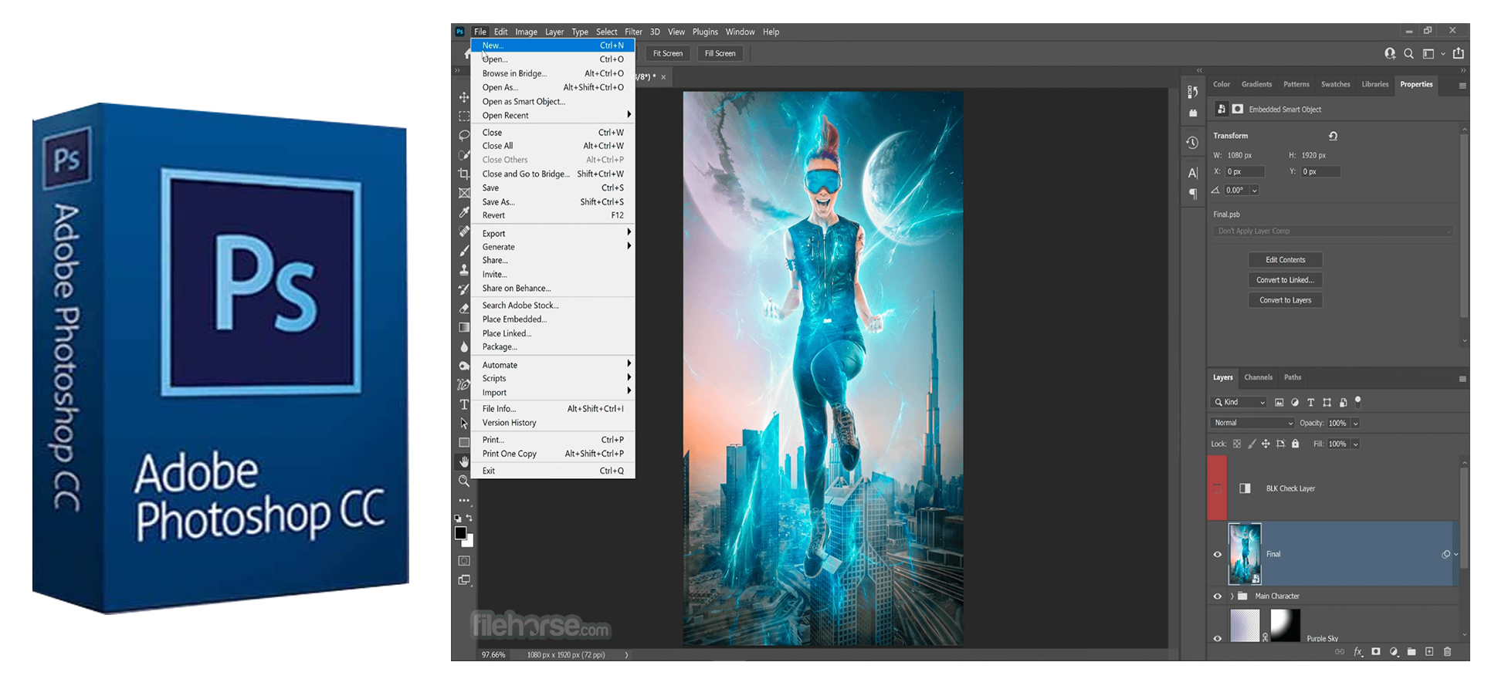
Task: Hide the Main Character group
Action: [x=1218, y=596]
